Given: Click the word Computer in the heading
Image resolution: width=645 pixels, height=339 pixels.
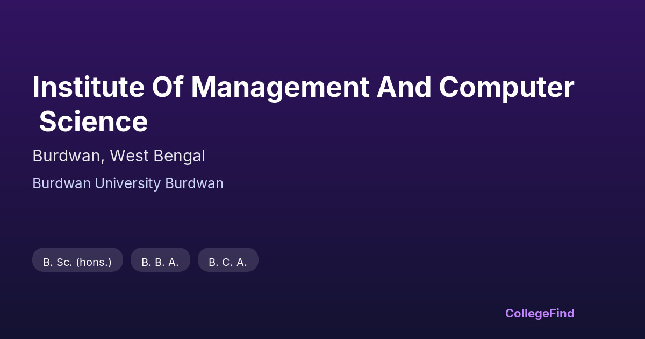Looking at the screenshot, I should click(506, 87).
